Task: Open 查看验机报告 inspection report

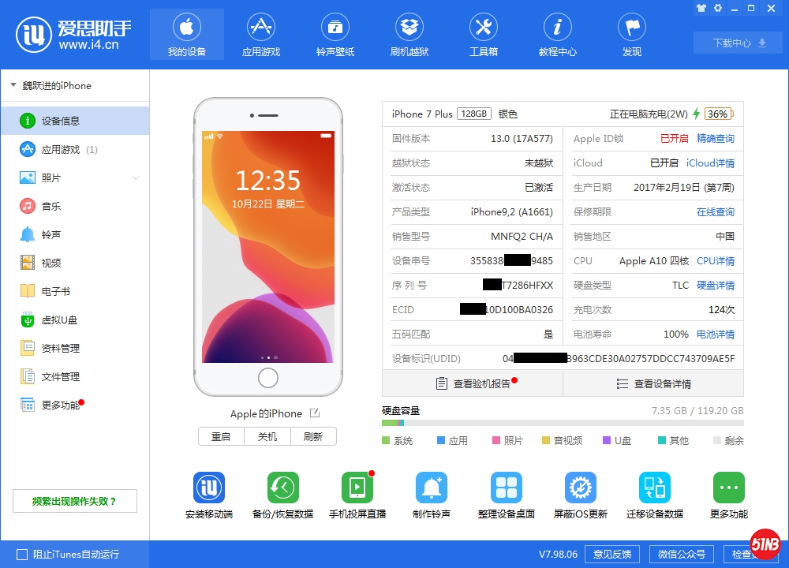Action: (x=473, y=384)
